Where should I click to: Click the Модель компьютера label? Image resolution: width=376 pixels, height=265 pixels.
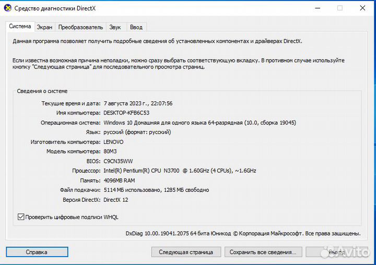click(74, 152)
